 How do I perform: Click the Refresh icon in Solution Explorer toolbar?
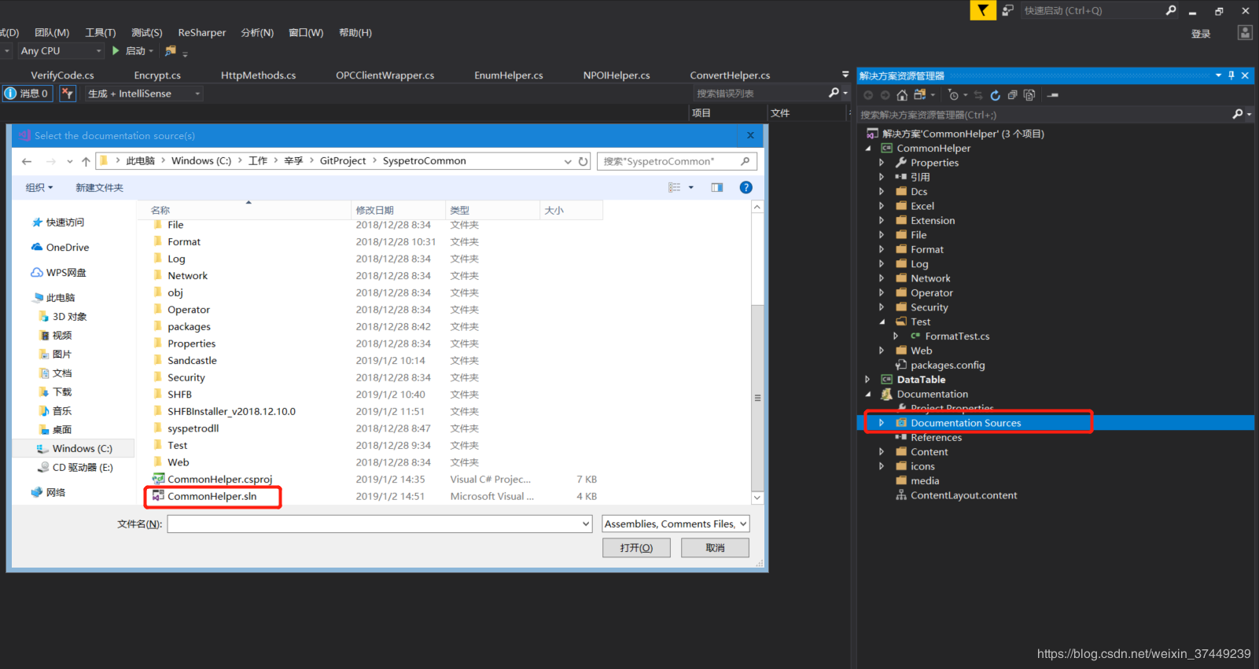[995, 95]
